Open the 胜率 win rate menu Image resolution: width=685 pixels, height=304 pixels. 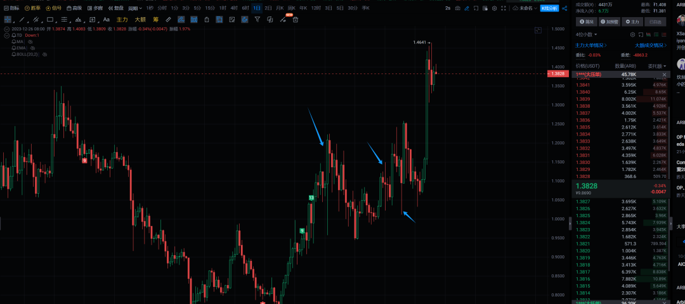[32, 8]
